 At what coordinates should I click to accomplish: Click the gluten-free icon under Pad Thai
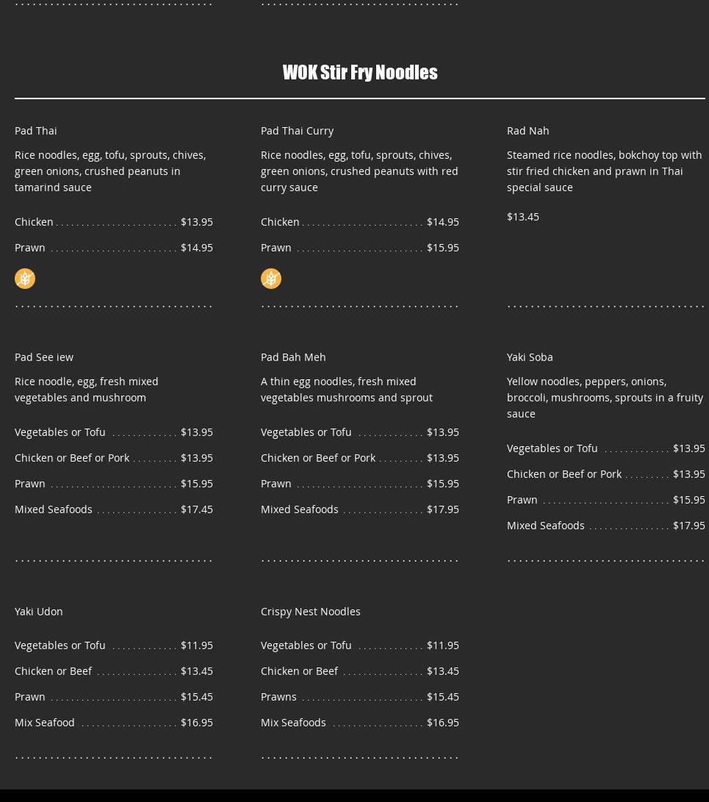(x=25, y=279)
